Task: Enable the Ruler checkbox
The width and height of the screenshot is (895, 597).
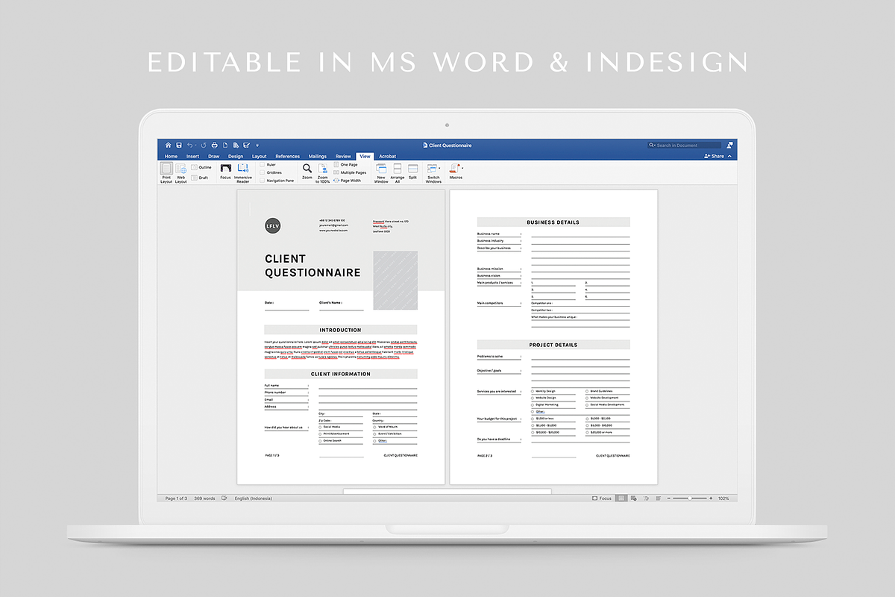Action: coord(262,165)
